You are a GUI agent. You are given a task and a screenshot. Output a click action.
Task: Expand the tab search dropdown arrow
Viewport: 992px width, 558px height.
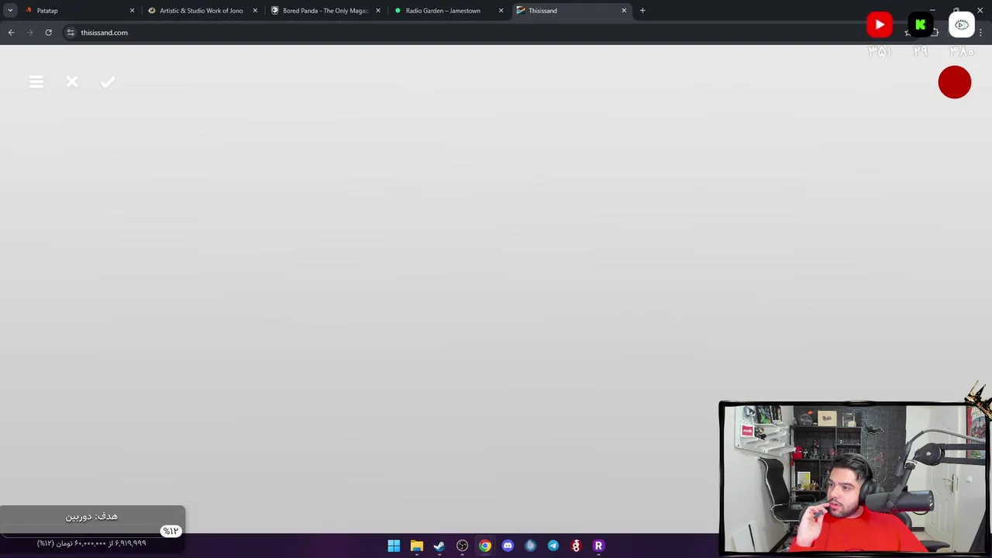click(10, 11)
